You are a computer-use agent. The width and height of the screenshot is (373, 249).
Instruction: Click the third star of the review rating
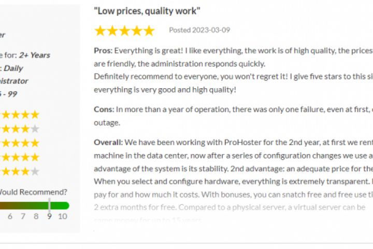(124, 31)
